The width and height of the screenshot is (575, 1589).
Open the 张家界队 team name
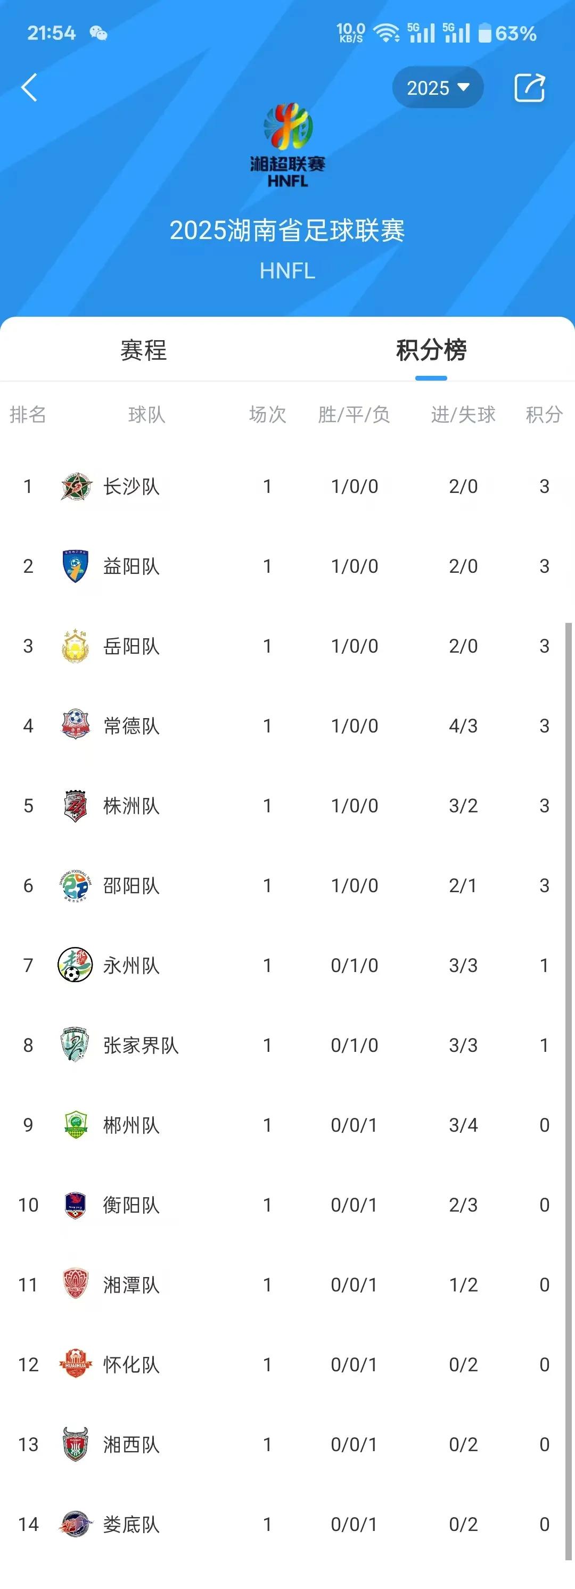pyautogui.click(x=141, y=1045)
